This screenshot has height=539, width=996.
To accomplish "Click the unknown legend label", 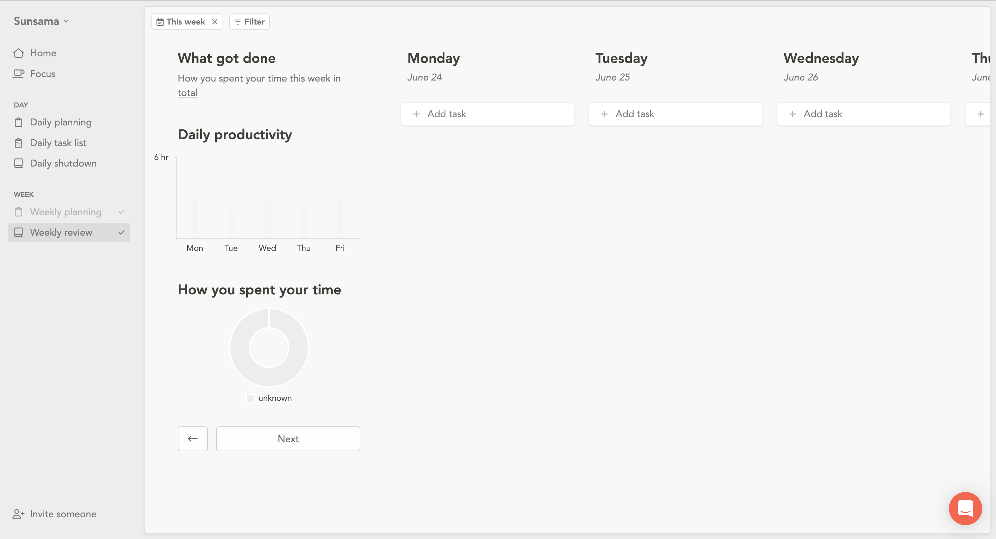I will point(275,398).
